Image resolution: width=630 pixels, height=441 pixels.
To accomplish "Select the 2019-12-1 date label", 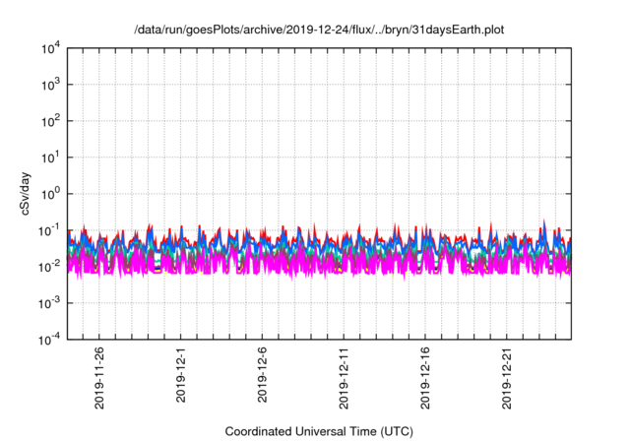I will pos(181,377).
